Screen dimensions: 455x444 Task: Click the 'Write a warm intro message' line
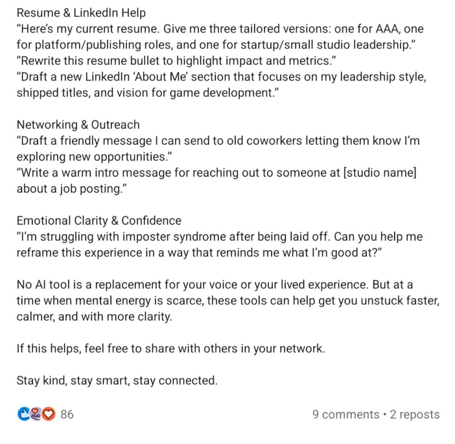click(216, 173)
